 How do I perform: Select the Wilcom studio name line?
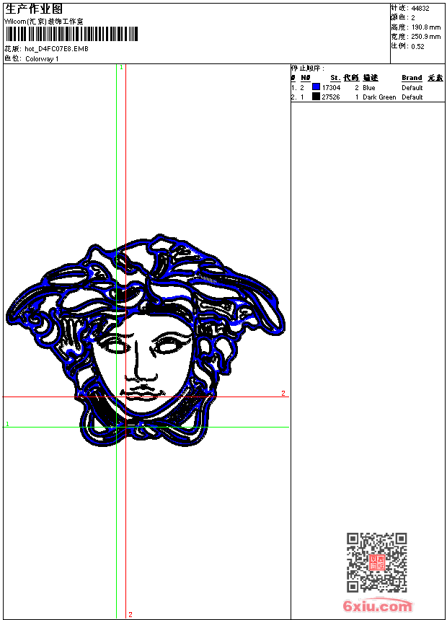(44, 22)
